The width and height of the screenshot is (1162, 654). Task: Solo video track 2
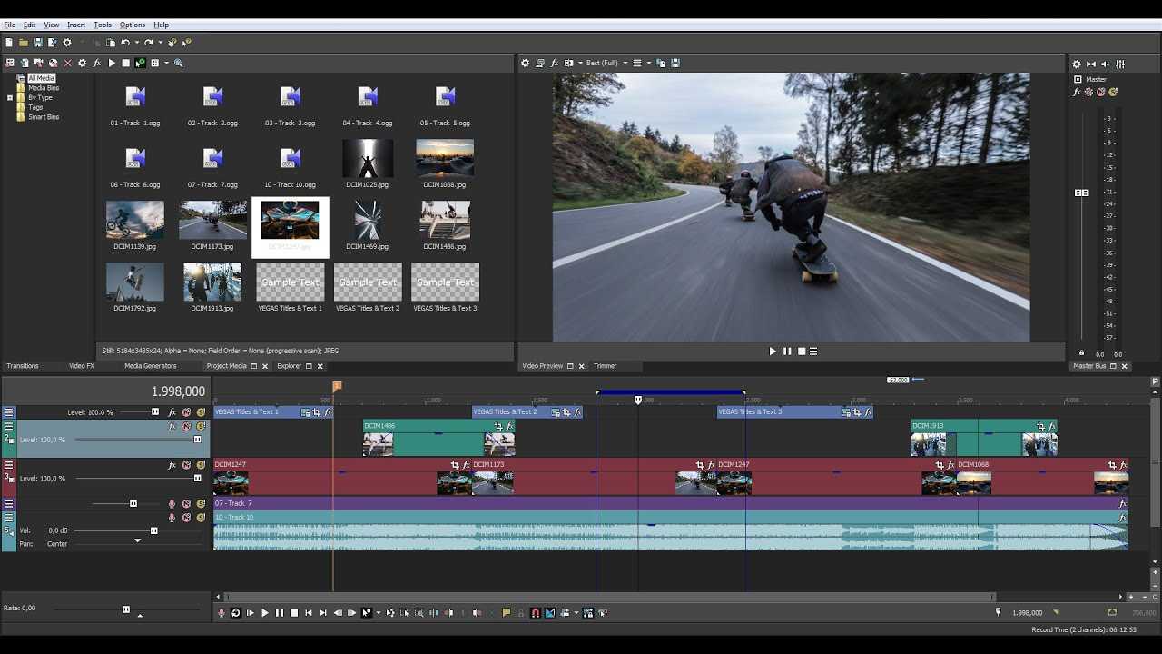201,426
